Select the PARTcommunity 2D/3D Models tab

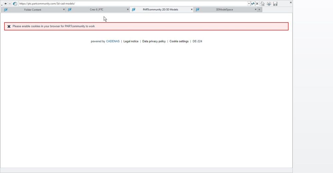tap(161, 10)
